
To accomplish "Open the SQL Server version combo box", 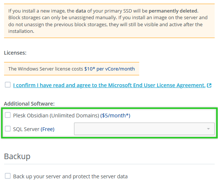I will click(144, 129).
